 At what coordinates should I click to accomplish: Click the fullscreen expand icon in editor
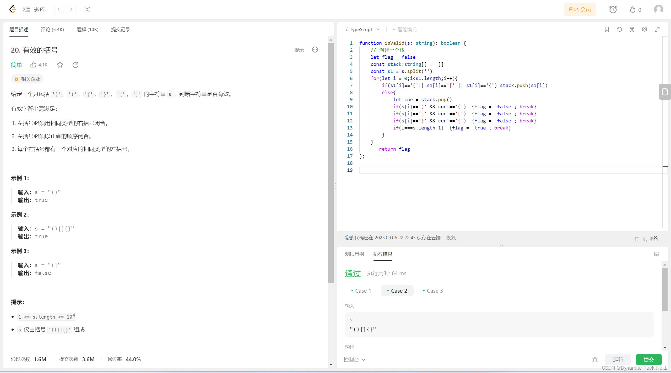657,29
